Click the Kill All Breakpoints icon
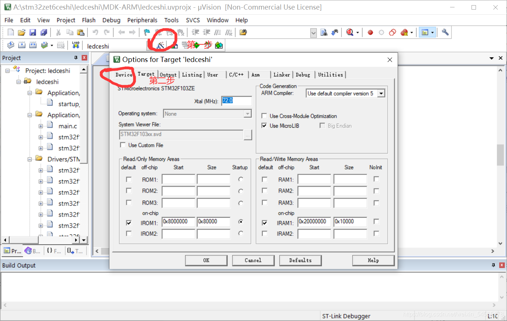The width and height of the screenshot is (507, 321). point(404,32)
